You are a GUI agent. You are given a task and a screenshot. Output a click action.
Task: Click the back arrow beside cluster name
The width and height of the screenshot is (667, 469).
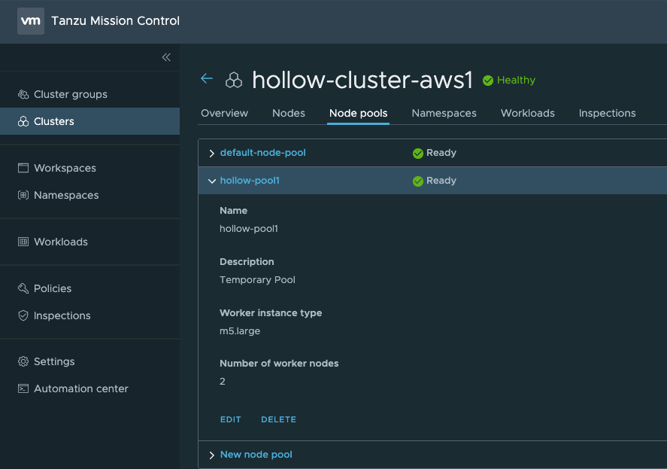(207, 79)
